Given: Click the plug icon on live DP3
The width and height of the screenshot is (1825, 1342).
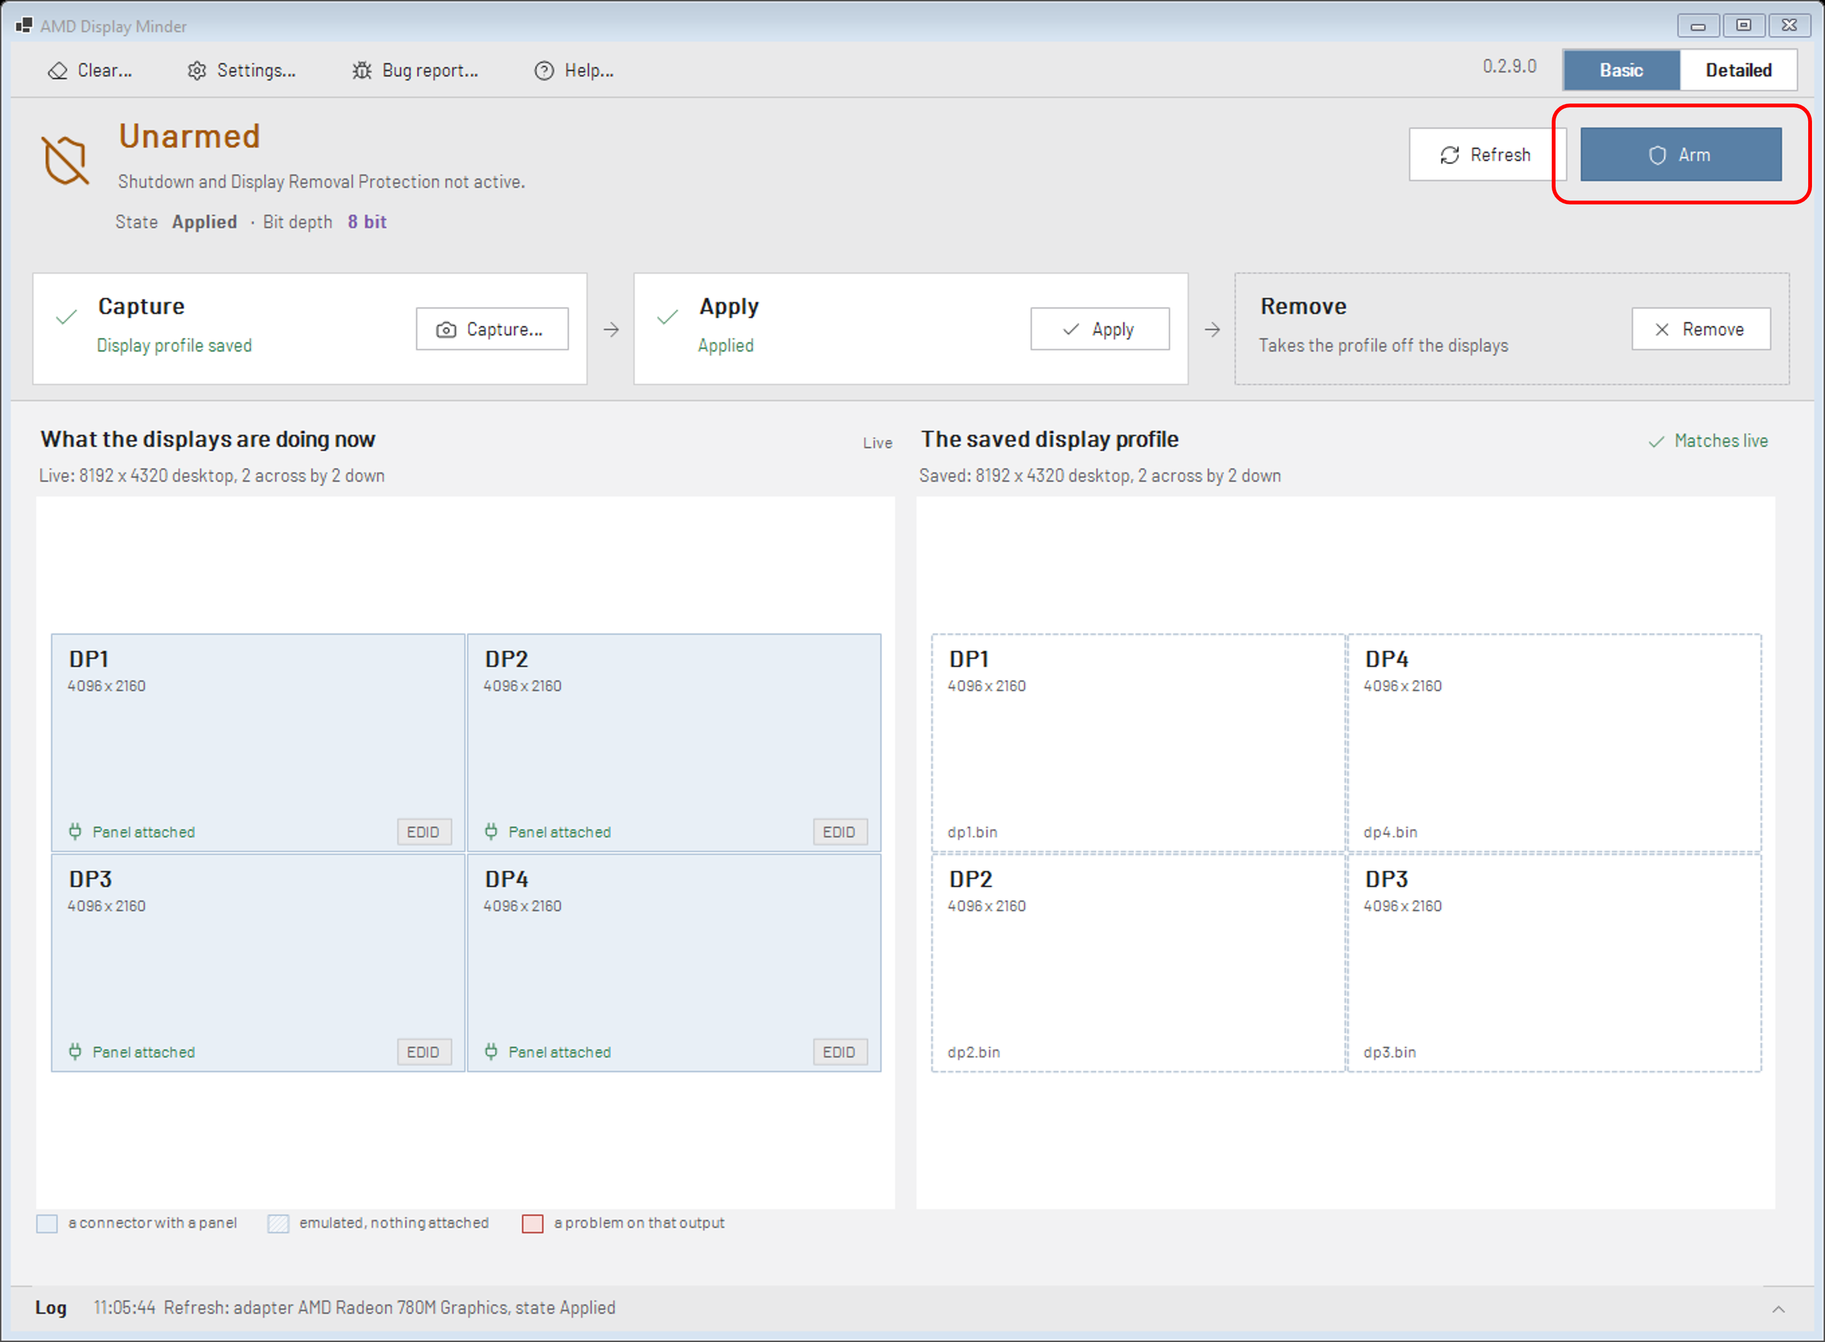Looking at the screenshot, I should (x=75, y=1052).
